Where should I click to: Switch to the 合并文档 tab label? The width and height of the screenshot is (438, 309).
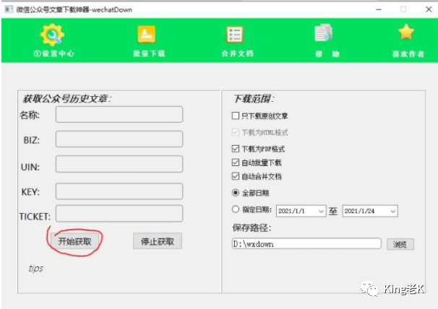point(238,53)
